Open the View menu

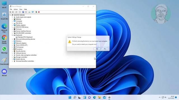point(21,9)
